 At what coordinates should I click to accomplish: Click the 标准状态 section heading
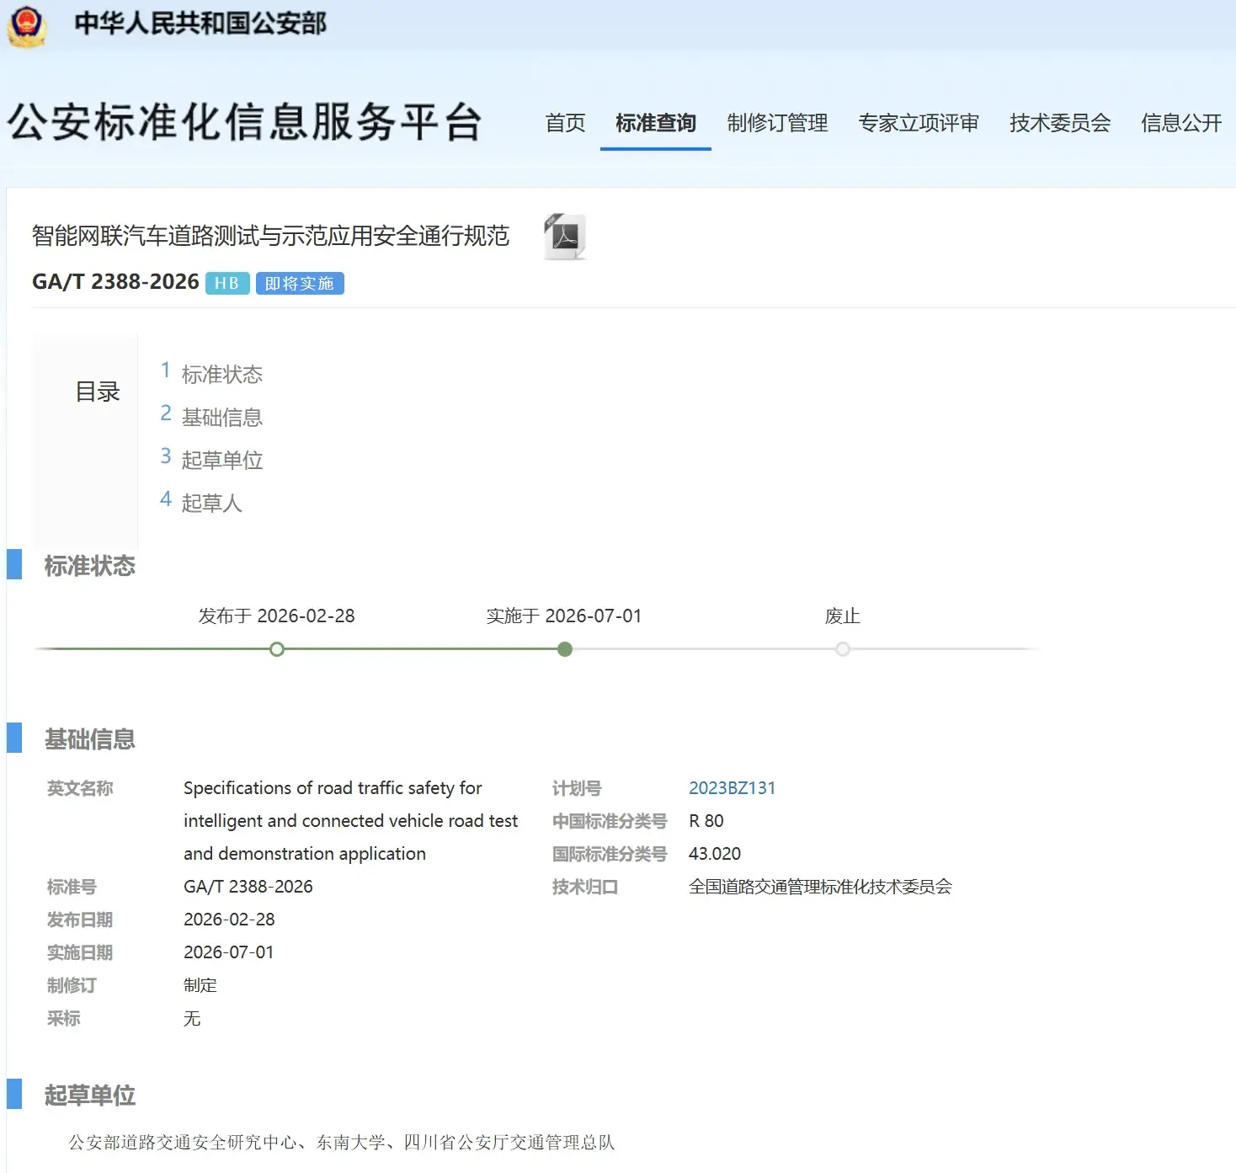coord(90,566)
